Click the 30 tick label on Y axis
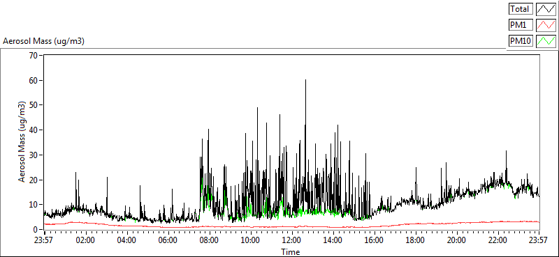The image size is (559, 257). pos(35,155)
